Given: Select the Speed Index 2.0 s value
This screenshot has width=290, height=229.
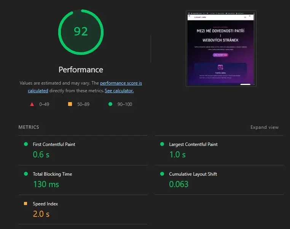Looking at the screenshot, I should click(41, 214).
